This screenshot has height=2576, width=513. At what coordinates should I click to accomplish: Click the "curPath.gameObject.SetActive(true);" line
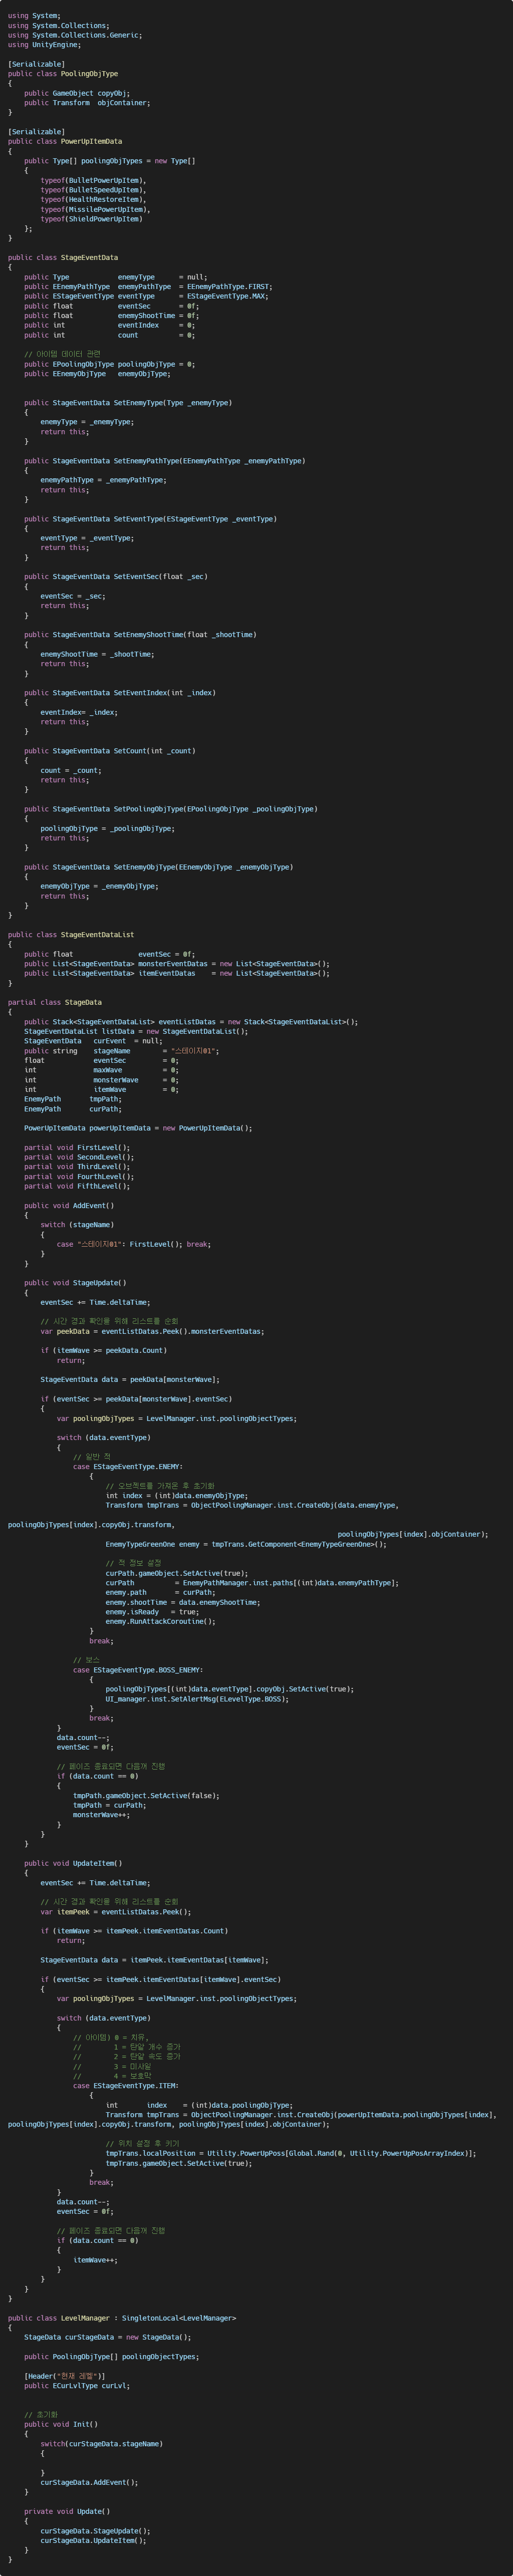pyautogui.click(x=177, y=1573)
